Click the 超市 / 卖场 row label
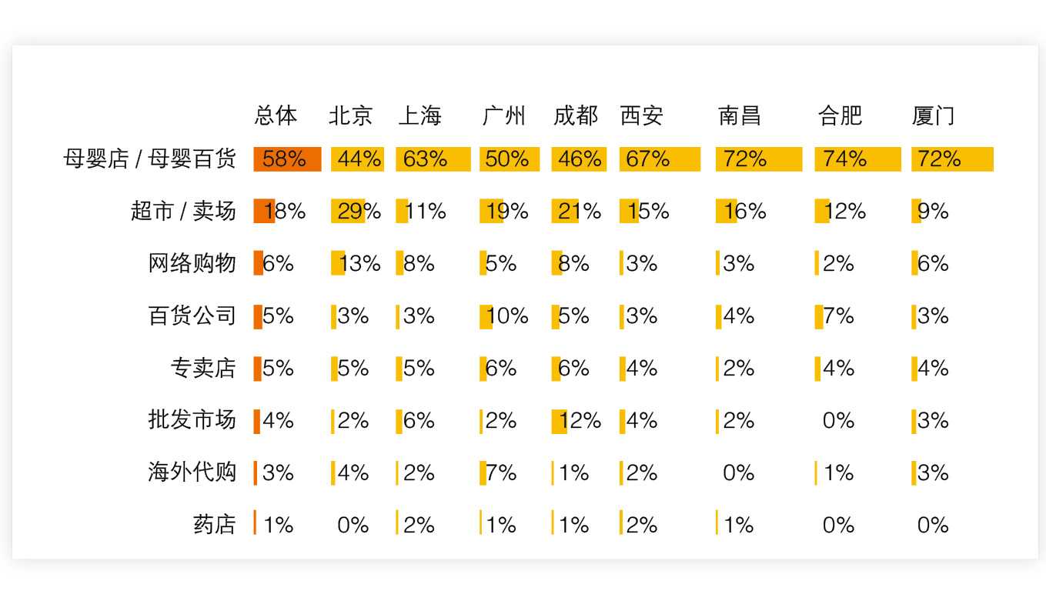Image resolution: width=1046 pixels, height=591 pixels. [x=183, y=211]
